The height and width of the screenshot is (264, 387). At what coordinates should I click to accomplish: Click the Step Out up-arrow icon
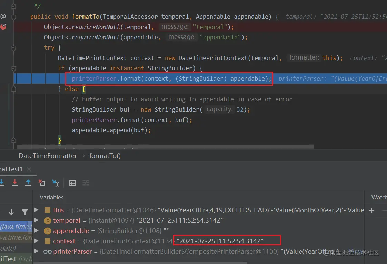coord(28,182)
